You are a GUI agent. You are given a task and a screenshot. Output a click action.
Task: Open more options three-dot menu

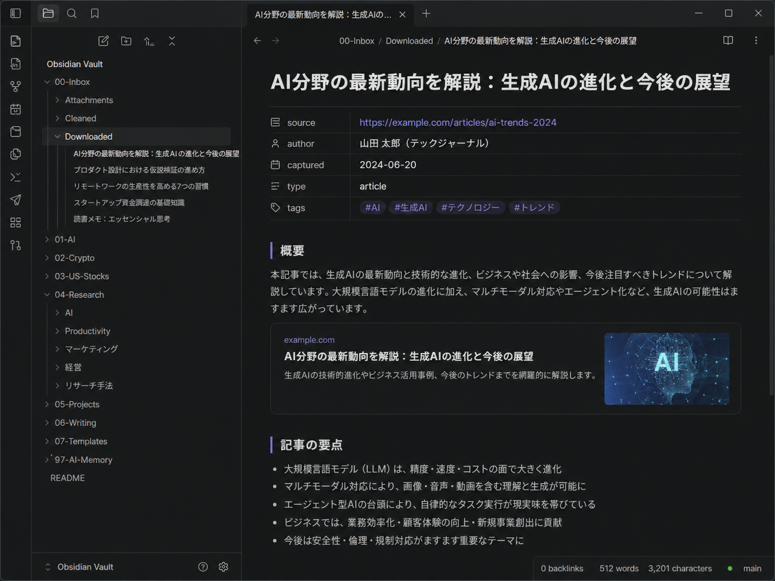756,41
